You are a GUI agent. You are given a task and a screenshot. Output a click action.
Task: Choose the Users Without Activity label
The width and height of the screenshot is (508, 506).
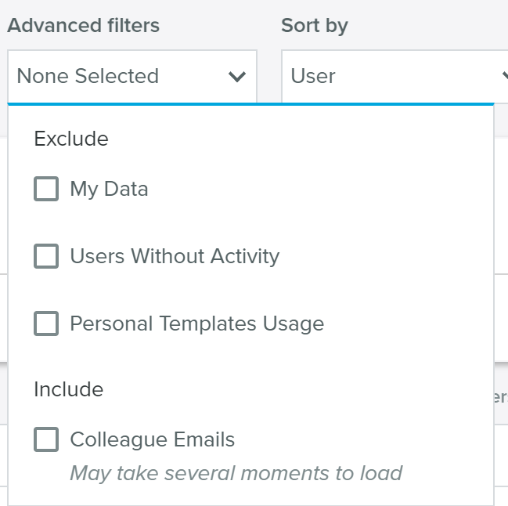tap(175, 256)
